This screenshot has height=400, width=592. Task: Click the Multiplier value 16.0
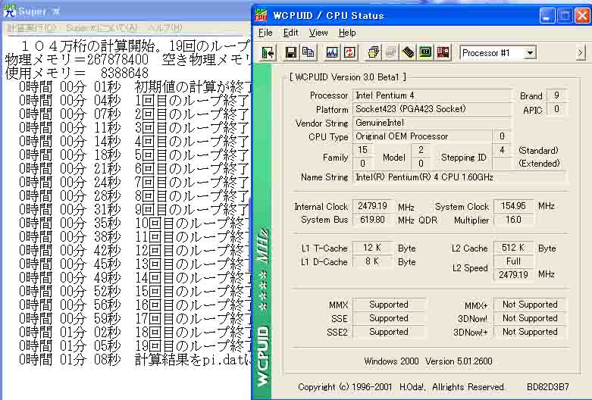point(513,220)
